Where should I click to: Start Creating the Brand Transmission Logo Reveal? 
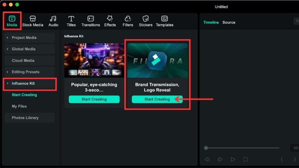[157, 99]
